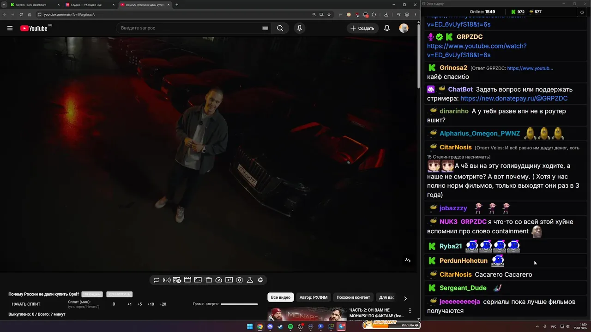The image size is (591, 332).
Task: Open the player toolbar settings gear
Action: point(260,280)
